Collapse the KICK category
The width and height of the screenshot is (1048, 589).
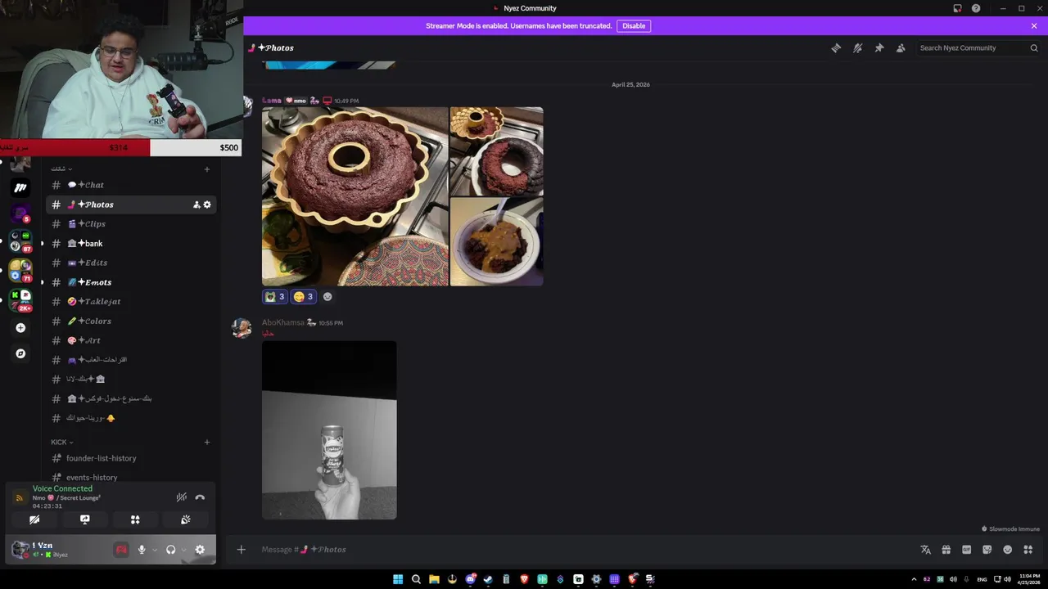(x=62, y=443)
